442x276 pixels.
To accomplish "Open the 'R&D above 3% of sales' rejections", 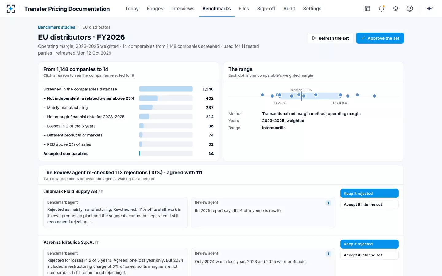I will pyautogui.click(x=128, y=144).
